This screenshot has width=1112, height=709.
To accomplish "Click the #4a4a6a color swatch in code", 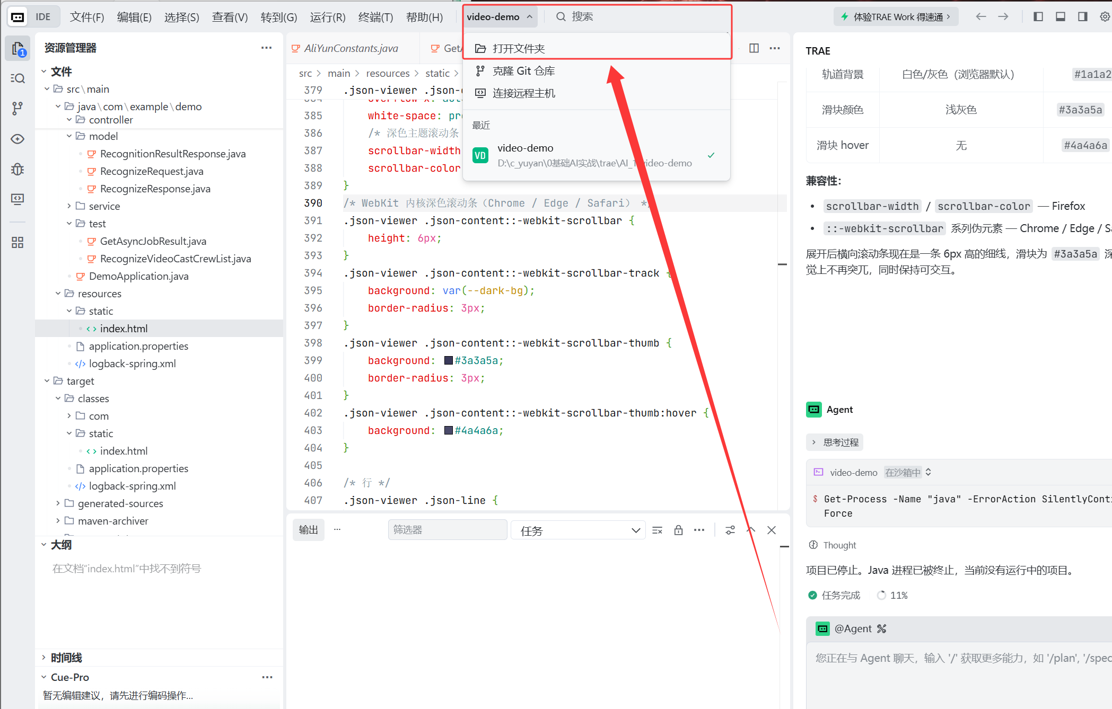I will pyautogui.click(x=449, y=431).
